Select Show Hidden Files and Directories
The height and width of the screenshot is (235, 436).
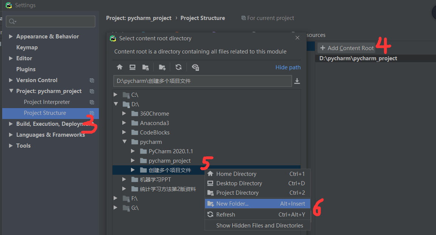[259, 226]
